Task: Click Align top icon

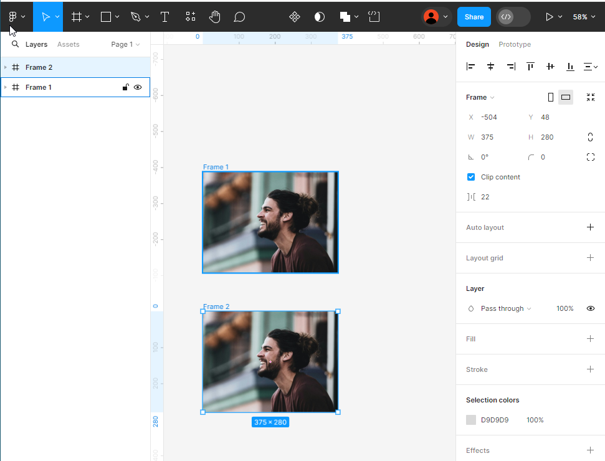Action: point(530,67)
